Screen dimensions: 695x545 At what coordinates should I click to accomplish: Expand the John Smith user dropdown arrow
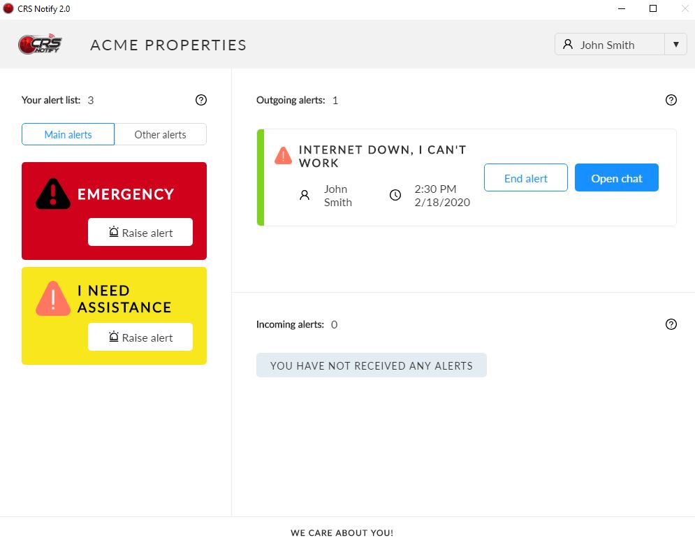coord(675,45)
